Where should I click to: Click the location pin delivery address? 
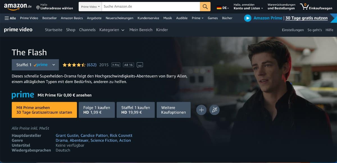click(x=54, y=6)
